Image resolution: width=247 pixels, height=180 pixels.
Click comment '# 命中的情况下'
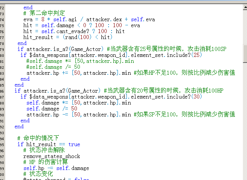pos(38,138)
